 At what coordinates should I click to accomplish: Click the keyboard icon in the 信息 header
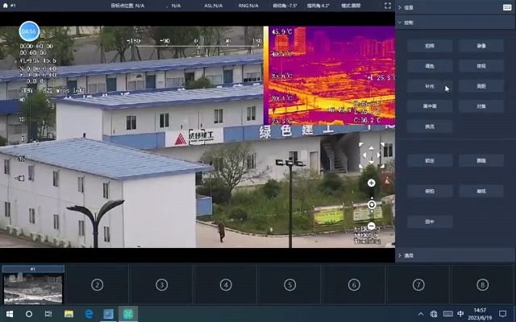coord(507,7)
